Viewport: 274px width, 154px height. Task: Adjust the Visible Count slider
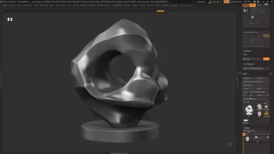256,131
